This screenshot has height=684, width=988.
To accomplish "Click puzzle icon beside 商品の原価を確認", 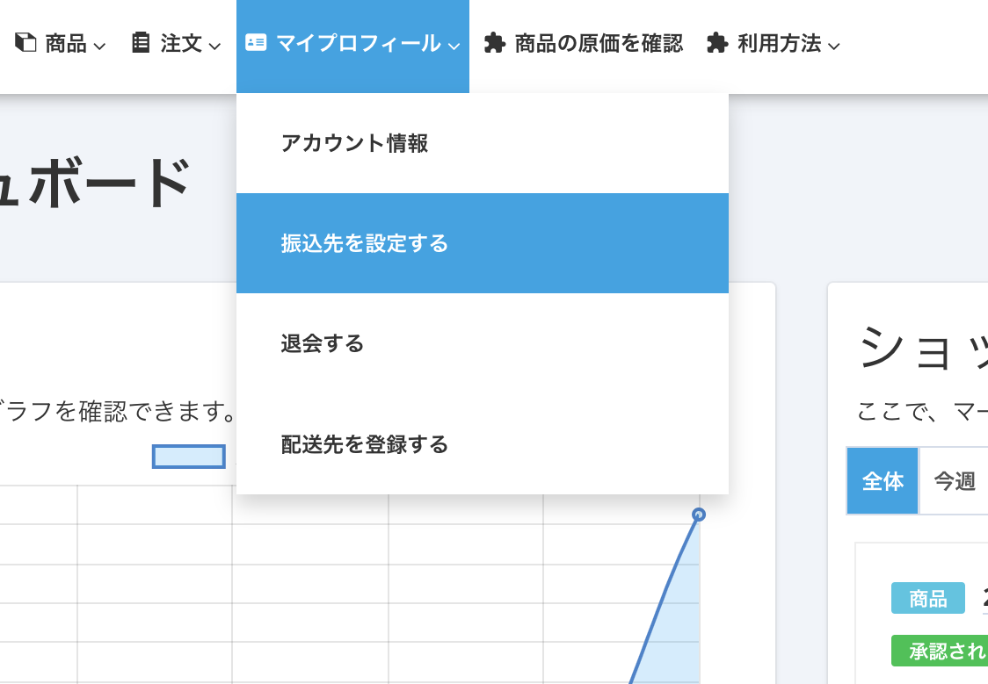I will [495, 43].
